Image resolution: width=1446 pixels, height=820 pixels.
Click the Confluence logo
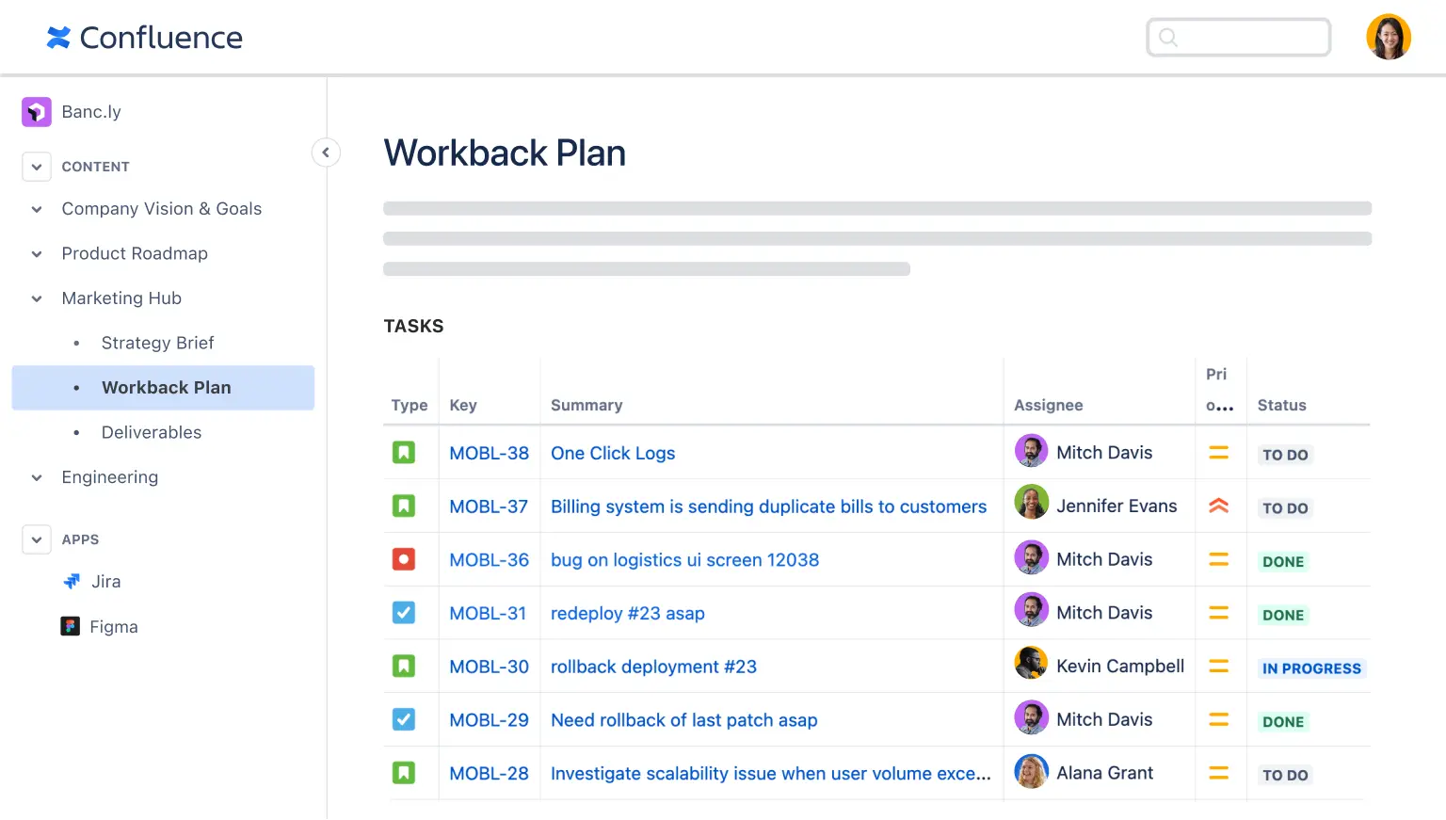pyautogui.click(x=143, y=38)
